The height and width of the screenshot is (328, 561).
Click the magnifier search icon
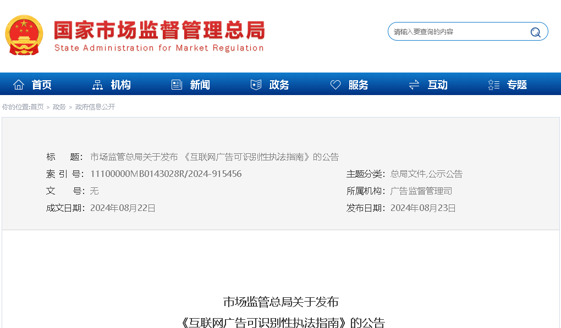click(x=535, y=32)
